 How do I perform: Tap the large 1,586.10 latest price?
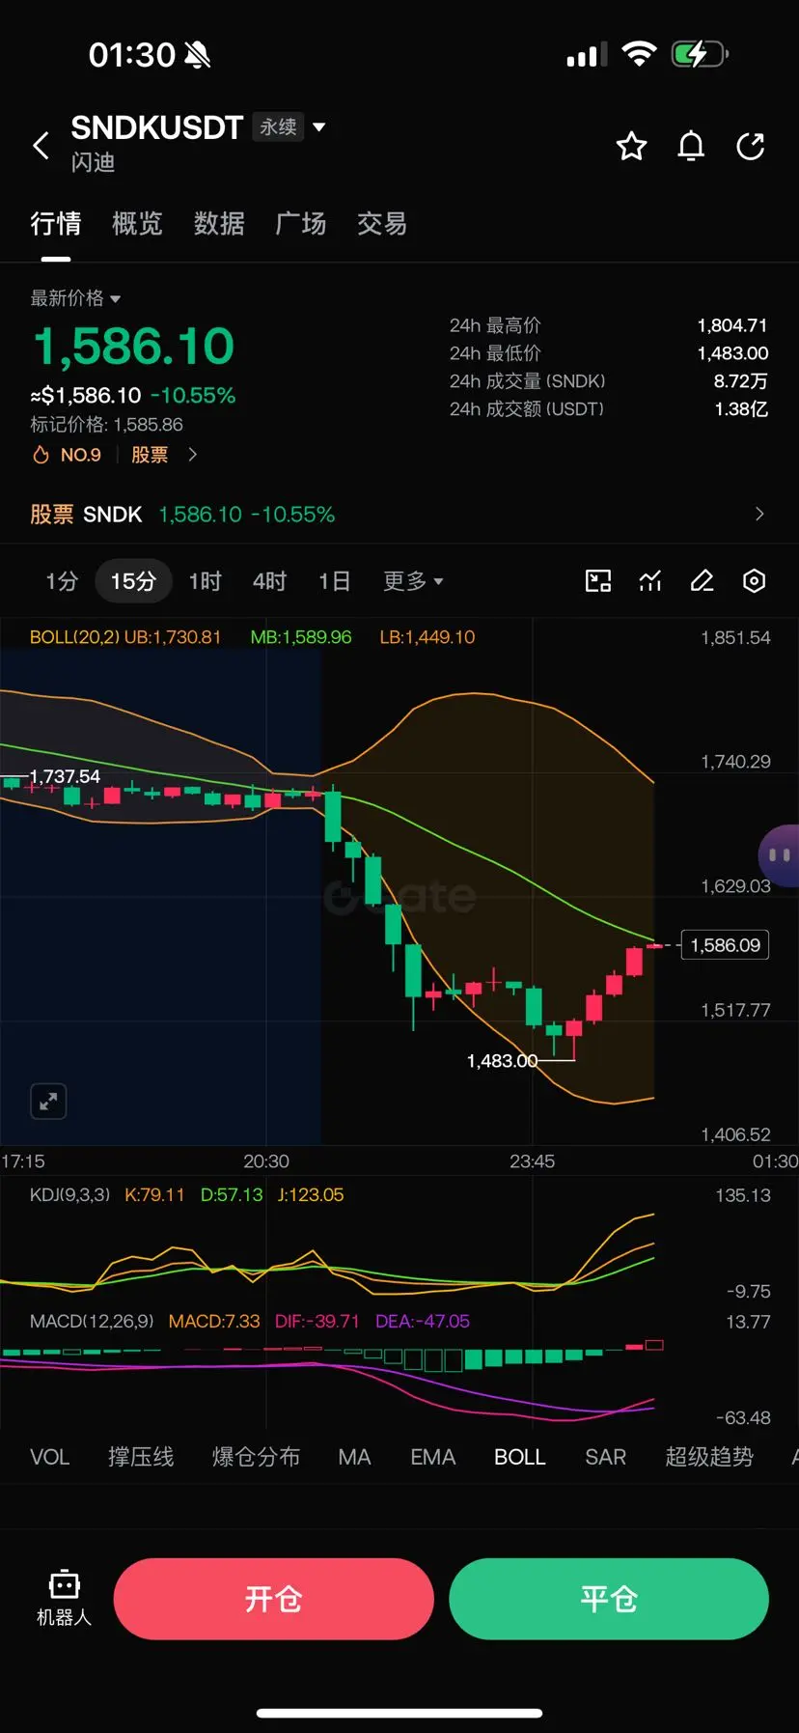coord(134,347)
